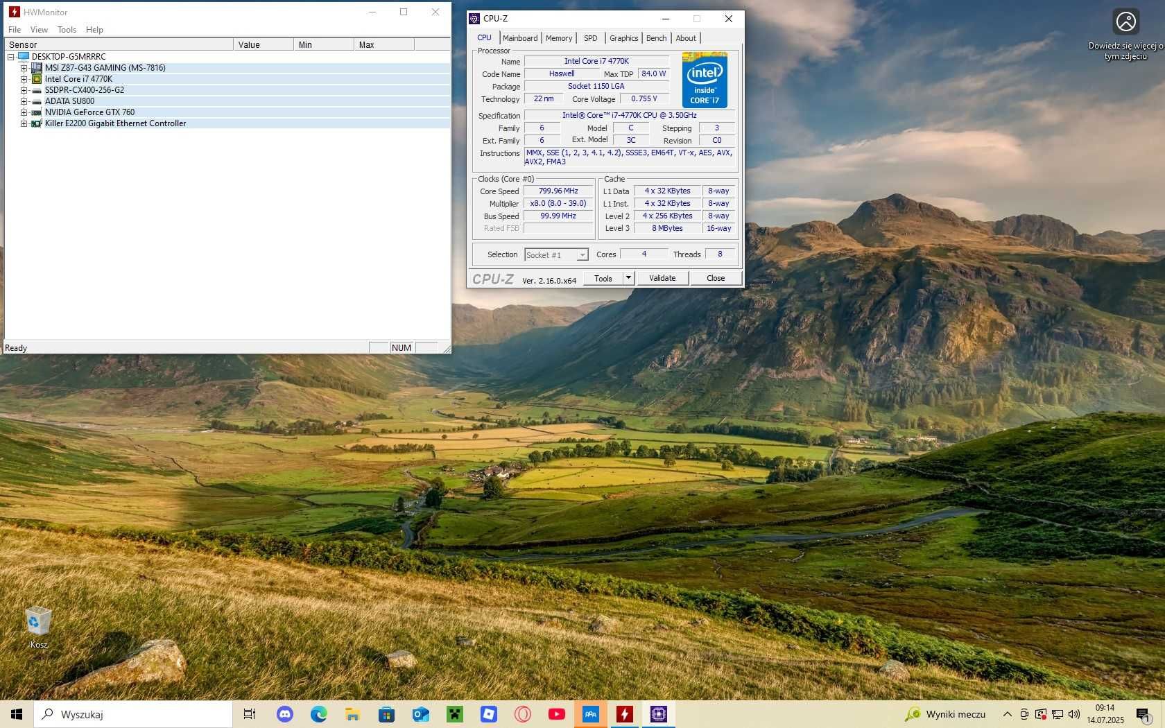Image resolution: width=1165 pixels, height=728 pixels.
Task: Open HWMonitor View menu
Action: [x=39, y=30]
